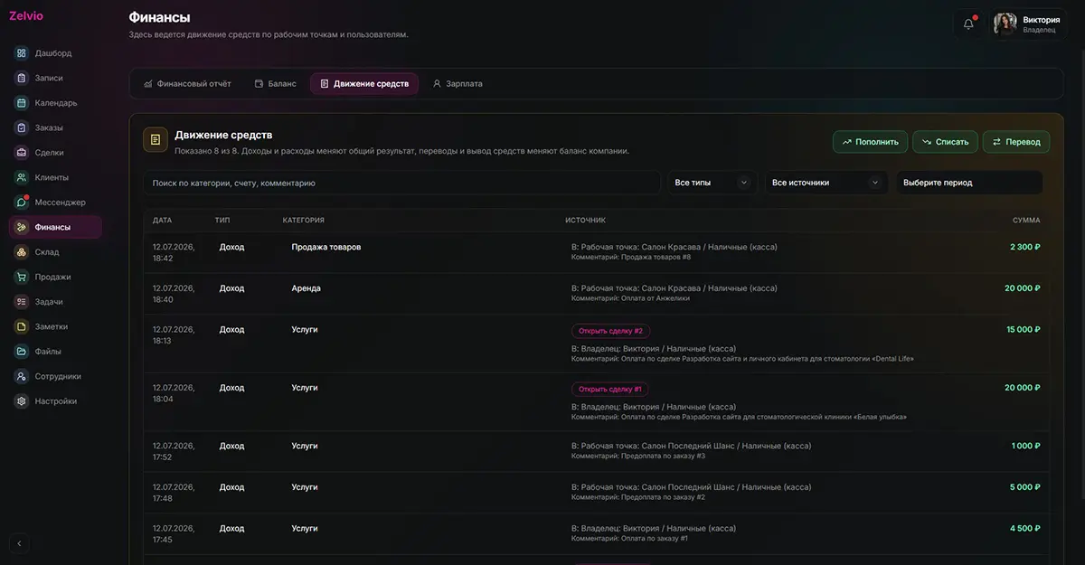This screenshot has height=565, width=1085.
Task: Open the Настройки gear icon
Action: 22,401
